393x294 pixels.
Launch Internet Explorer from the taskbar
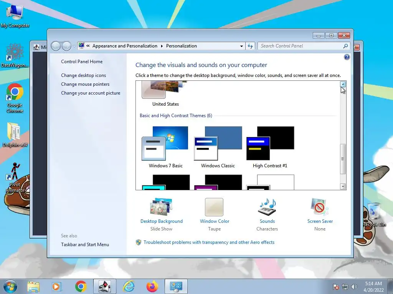[129, 286]
